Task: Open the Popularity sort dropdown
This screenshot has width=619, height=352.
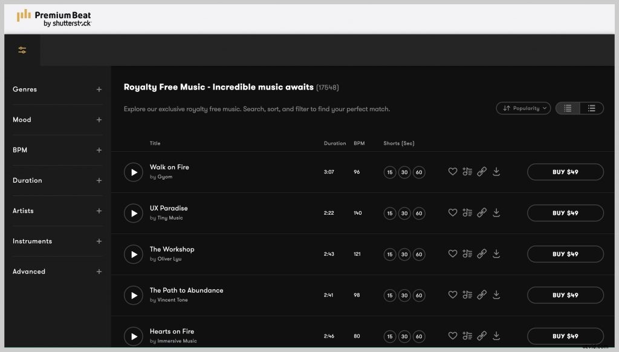Action: pos(523,108)
